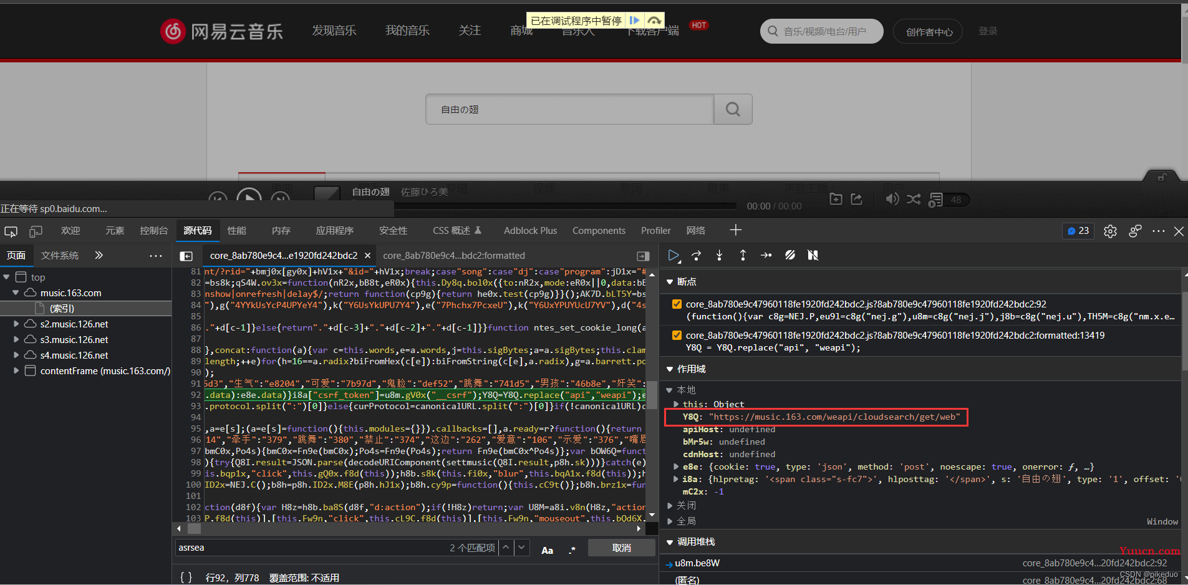Collapse the 调用堆栈 section
1188x585 pixels.
pos(670,543)
